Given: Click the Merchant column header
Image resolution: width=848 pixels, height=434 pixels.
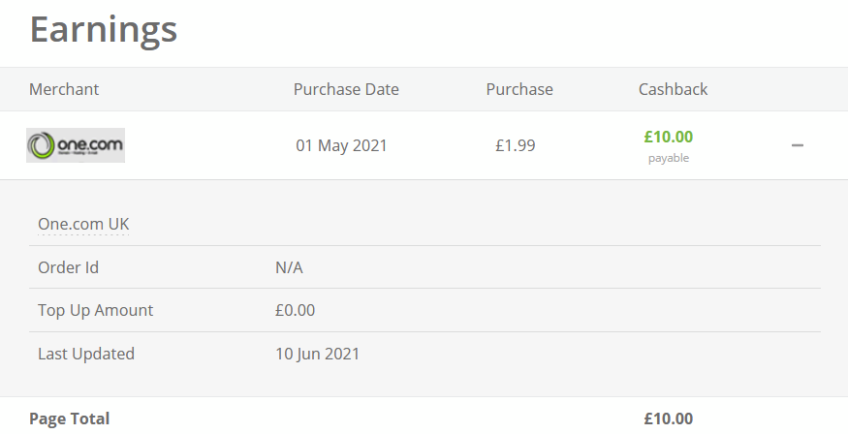Looking at the screenshot, I should (x=64, y=89).
